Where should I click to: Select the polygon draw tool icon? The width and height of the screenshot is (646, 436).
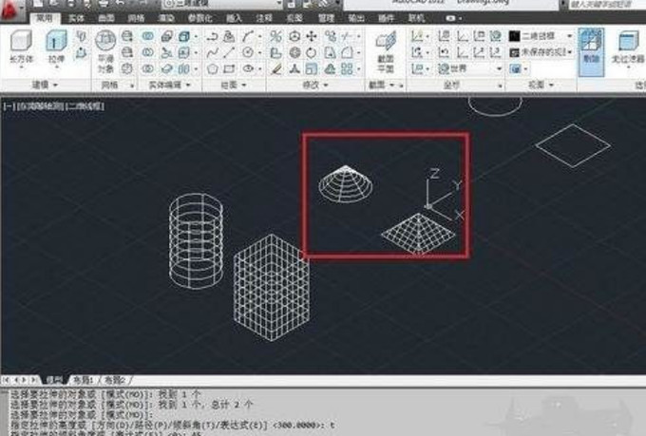[212, 69]
